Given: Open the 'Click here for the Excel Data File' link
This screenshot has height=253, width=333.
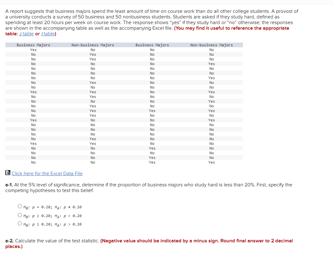Looking at the screenshot, I should pyautogui.click(x=47, y=174).
